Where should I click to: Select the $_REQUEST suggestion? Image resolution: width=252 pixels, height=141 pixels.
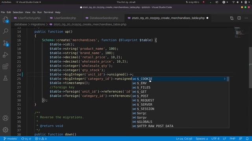[180, 100]
